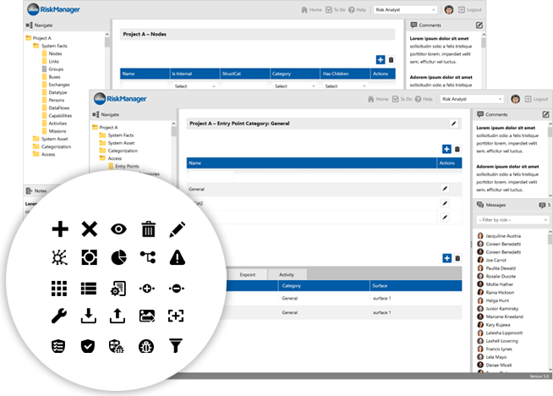Switch to the Enpoint tab

click(x=247, y=275)
